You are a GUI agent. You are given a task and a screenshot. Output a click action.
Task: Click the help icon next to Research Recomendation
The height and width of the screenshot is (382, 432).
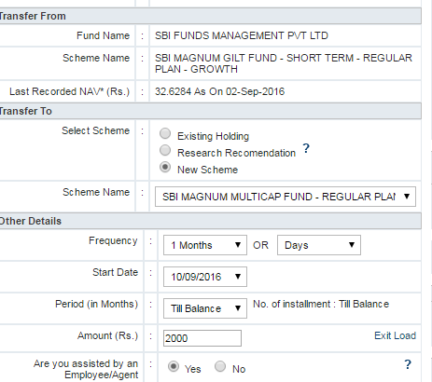(x=306, y=148)
